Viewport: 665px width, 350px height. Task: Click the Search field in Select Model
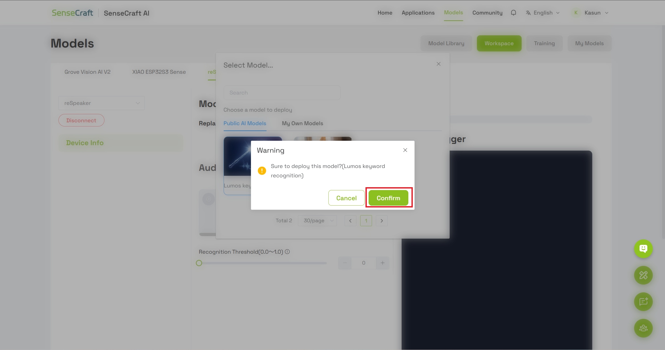point(282,93)
